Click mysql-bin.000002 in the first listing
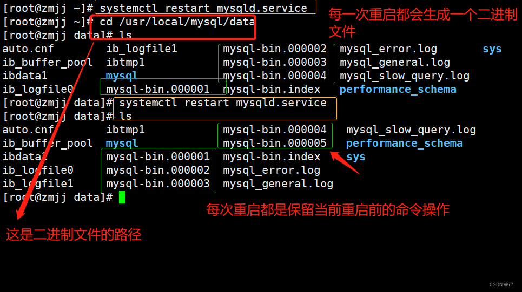Viewport: 522px width, 292px height. (275, 49)
